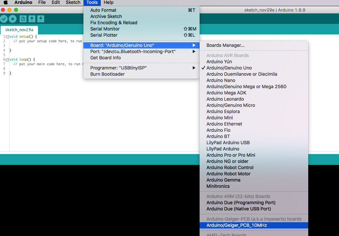Expand the Board submenu arrow
The image size is (339, 236).
[x=194, y=45]
